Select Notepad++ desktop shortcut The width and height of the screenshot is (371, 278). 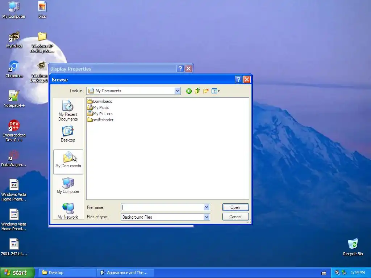tap(14, 99)
